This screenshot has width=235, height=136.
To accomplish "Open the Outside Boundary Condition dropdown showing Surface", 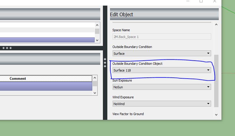I will [162, 53].
